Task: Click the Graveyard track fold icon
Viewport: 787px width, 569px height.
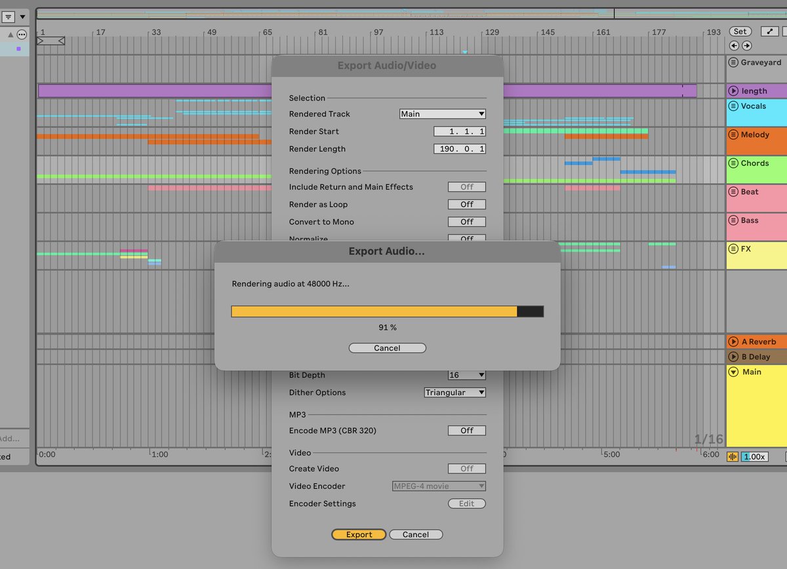Action: (x=733, y=62)
